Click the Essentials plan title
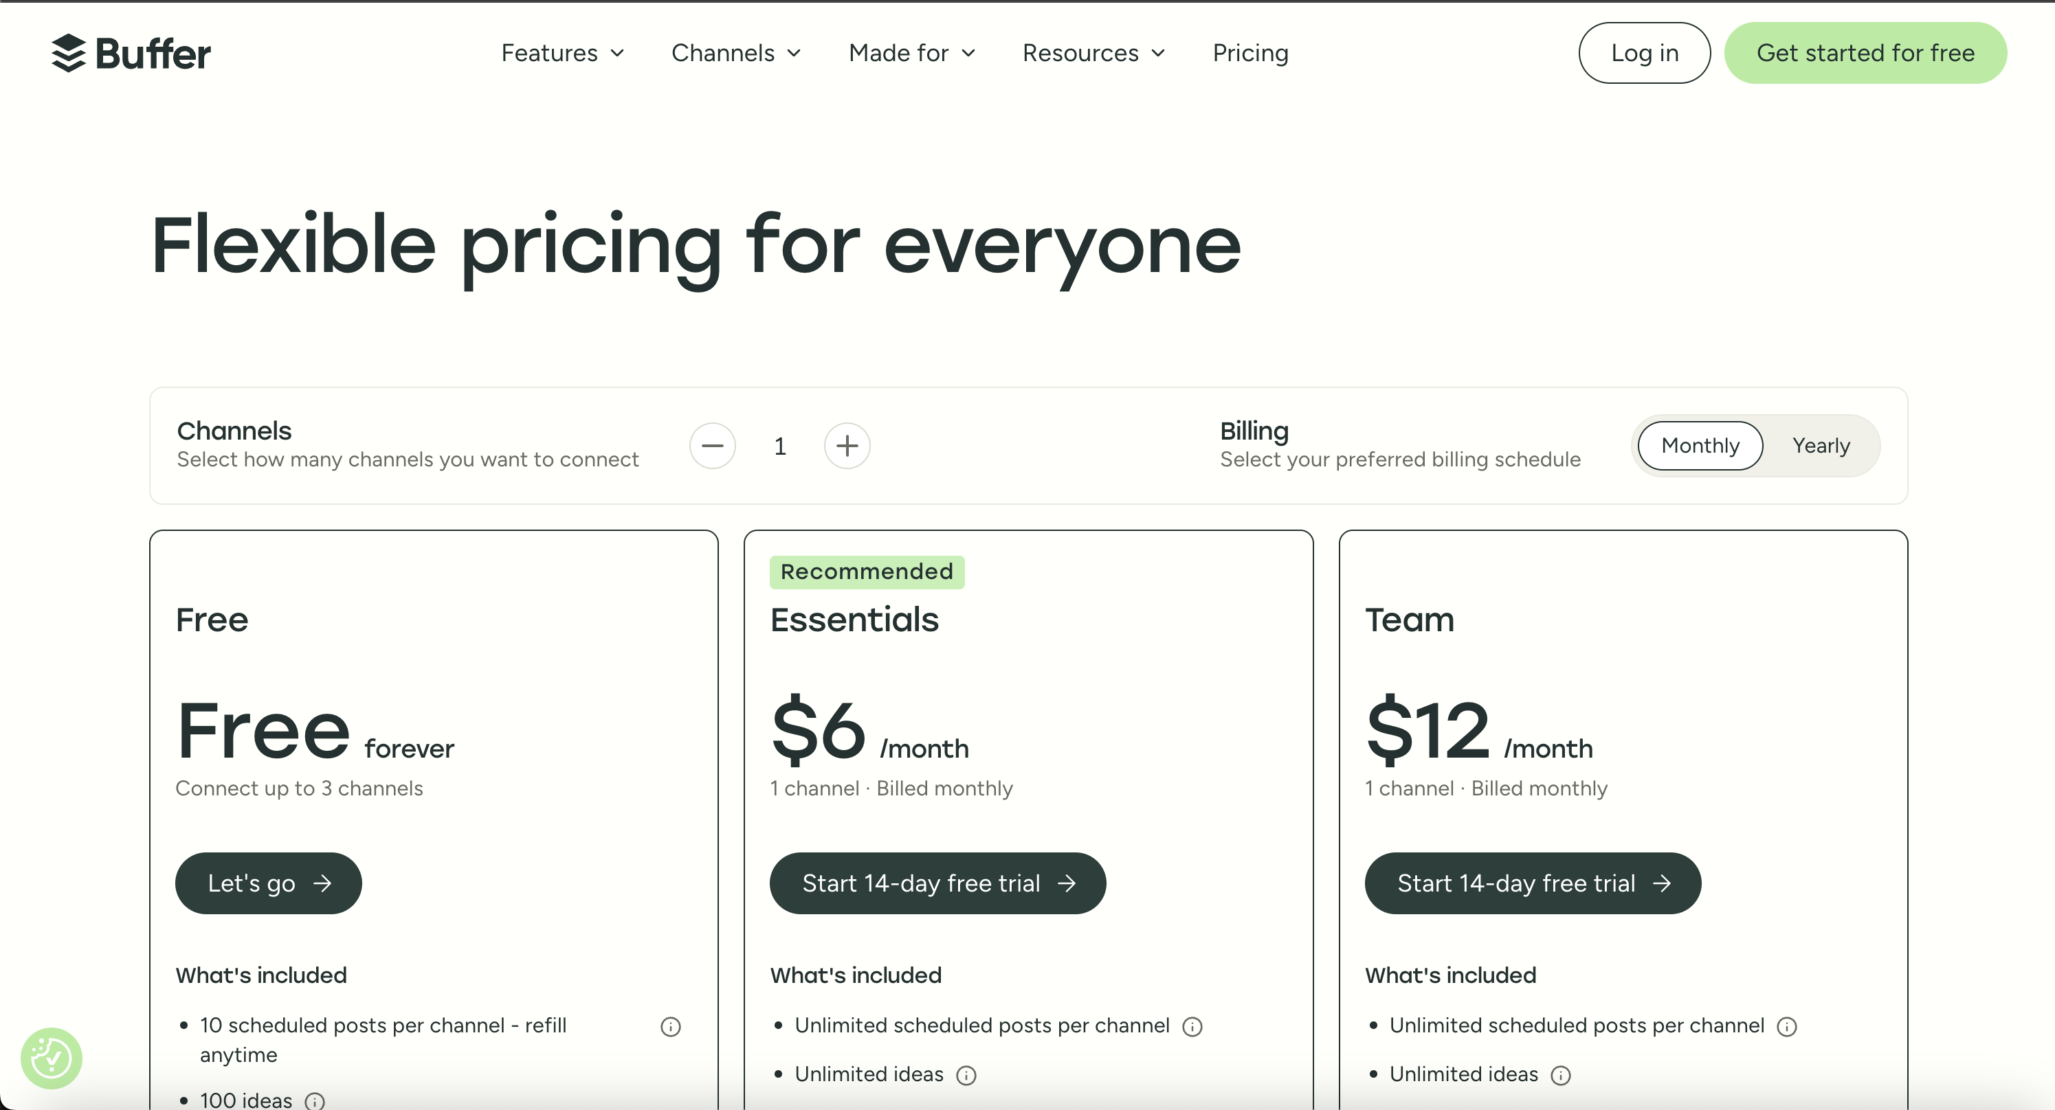Screen dimensions: 2055x1110 pyautogui.click(x=854, y=620)
